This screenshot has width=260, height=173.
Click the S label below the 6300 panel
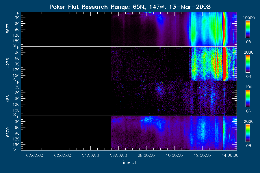[x=15, y=149]
